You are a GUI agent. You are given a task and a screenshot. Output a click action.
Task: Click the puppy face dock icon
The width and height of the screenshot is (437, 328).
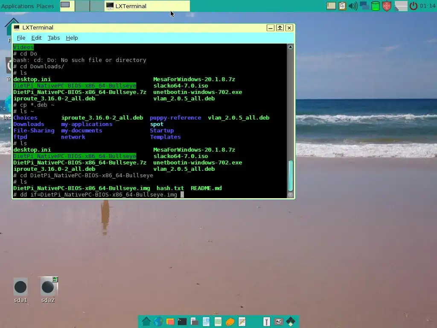coord(278,322)
